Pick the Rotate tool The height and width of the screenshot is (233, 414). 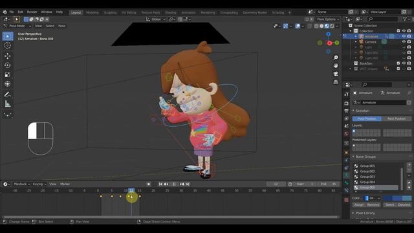click(8, 65)
